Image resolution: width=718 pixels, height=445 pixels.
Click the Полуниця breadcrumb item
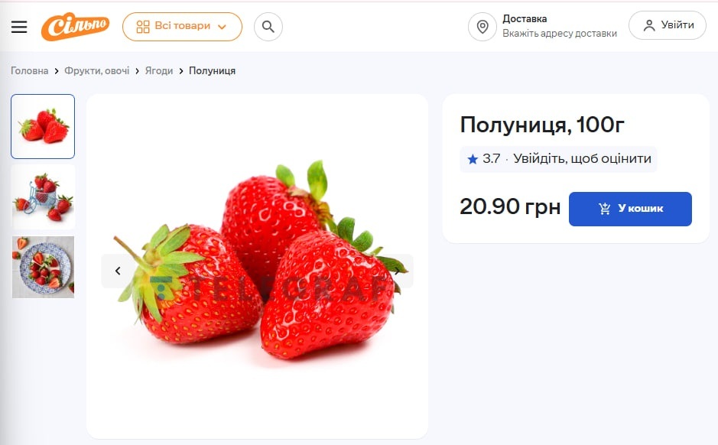point(212,71)
